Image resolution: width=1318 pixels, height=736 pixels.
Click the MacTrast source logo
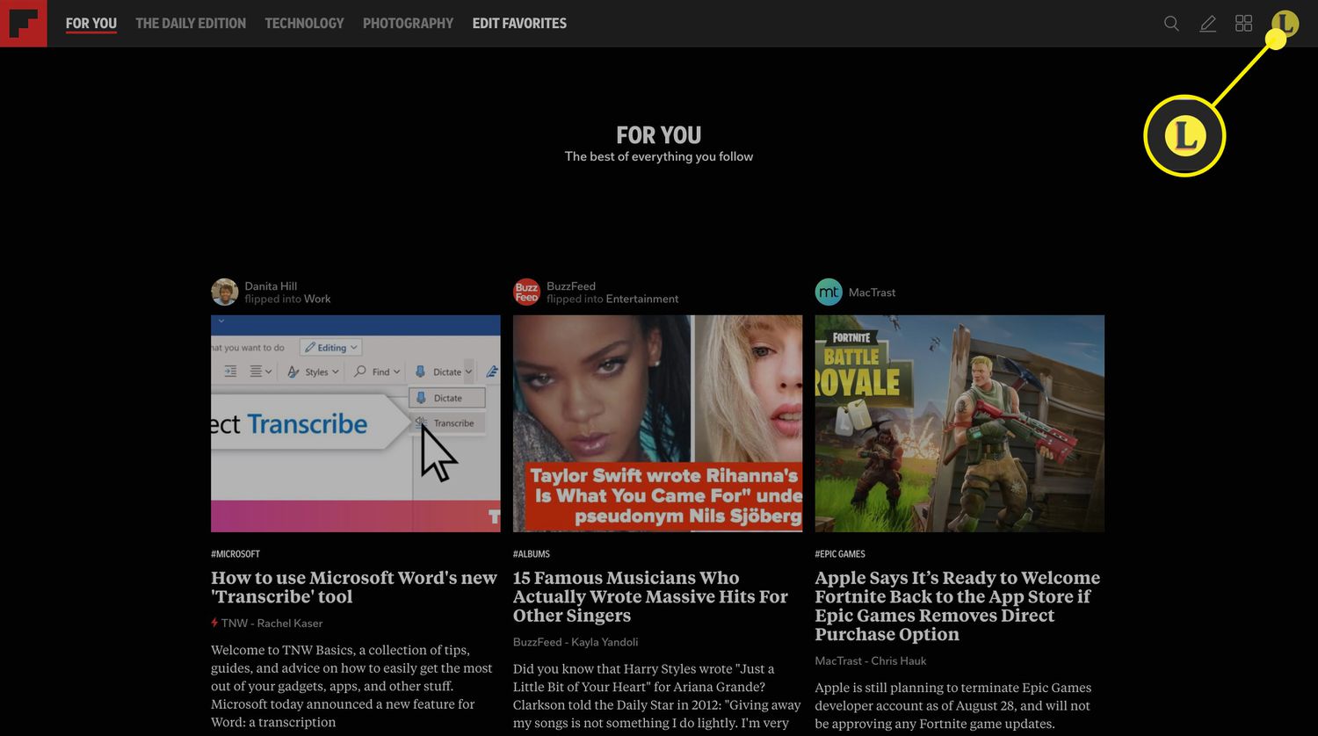point(829,292)
